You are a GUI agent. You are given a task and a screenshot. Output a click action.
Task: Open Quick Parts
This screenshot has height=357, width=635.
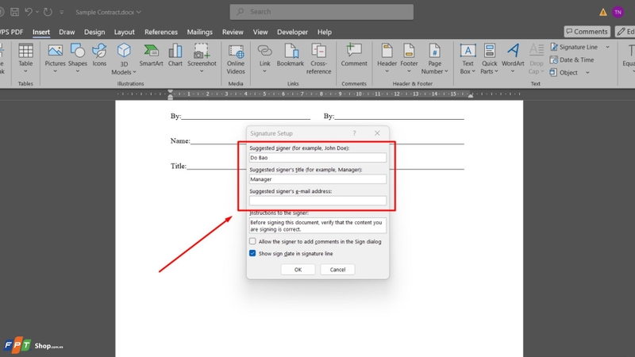(x=489, y=59)
